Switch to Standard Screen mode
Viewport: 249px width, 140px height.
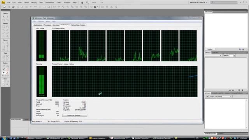(3, 81)
